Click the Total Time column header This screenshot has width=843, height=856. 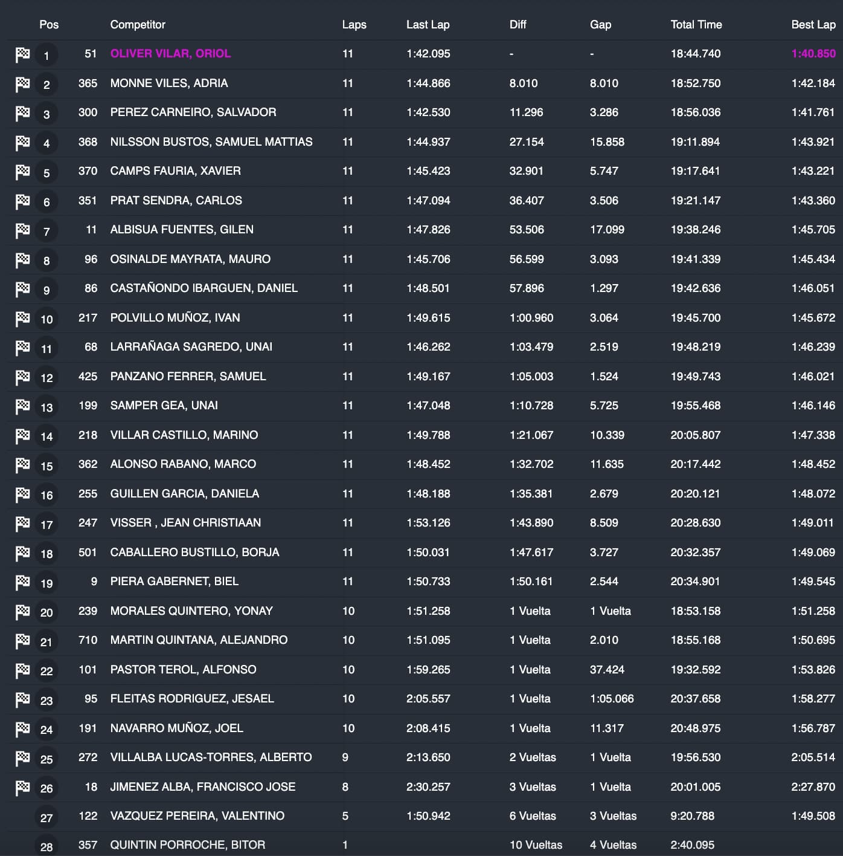(696, 25)
